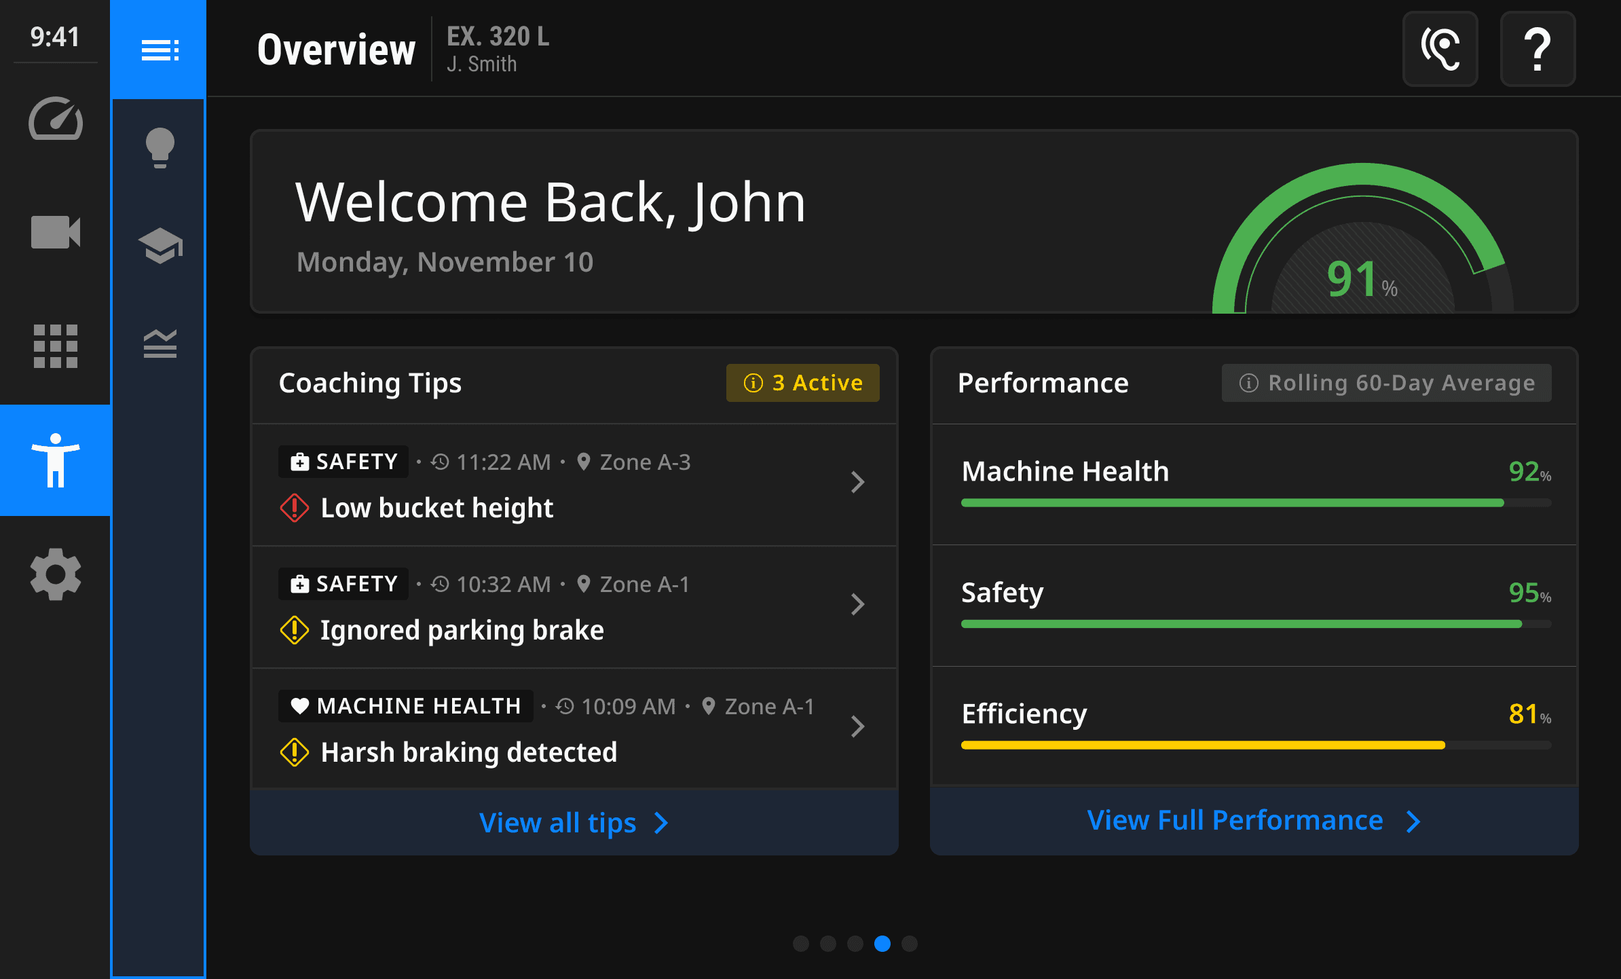Select the first page indicator dot
This screenshot has height=979, width=1621.
point(801,944)
